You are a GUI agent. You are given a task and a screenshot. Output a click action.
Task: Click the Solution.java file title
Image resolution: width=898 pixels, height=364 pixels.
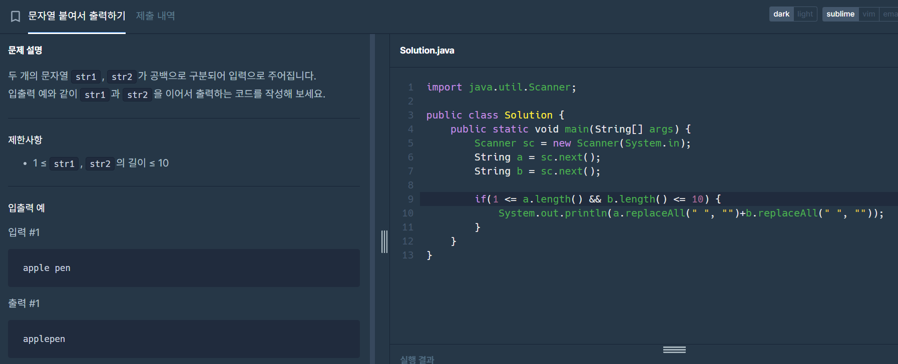[427, 50]
